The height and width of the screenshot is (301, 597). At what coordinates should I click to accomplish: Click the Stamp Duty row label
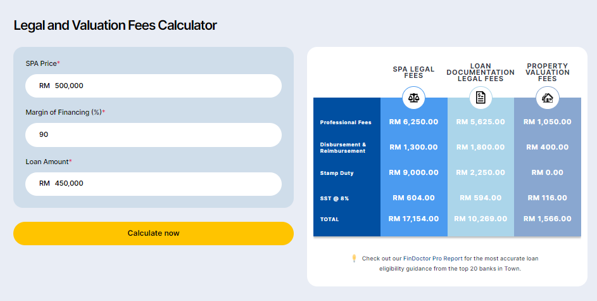coord(337,173)
